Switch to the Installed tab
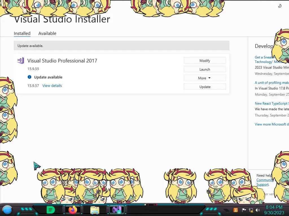This screenshot has width=289, height=216. [22, 33]
